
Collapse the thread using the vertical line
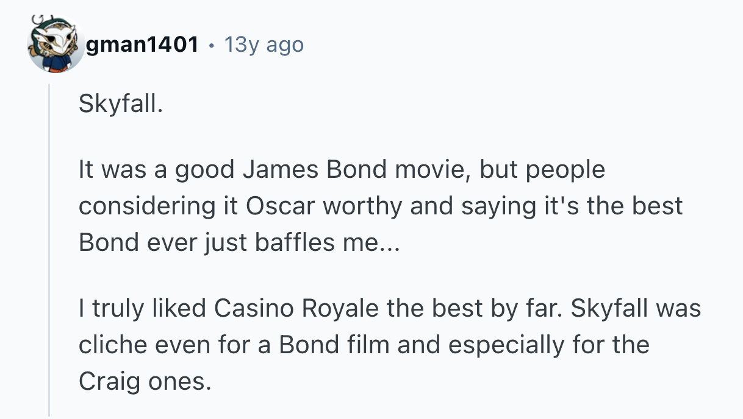click(50, 250)
